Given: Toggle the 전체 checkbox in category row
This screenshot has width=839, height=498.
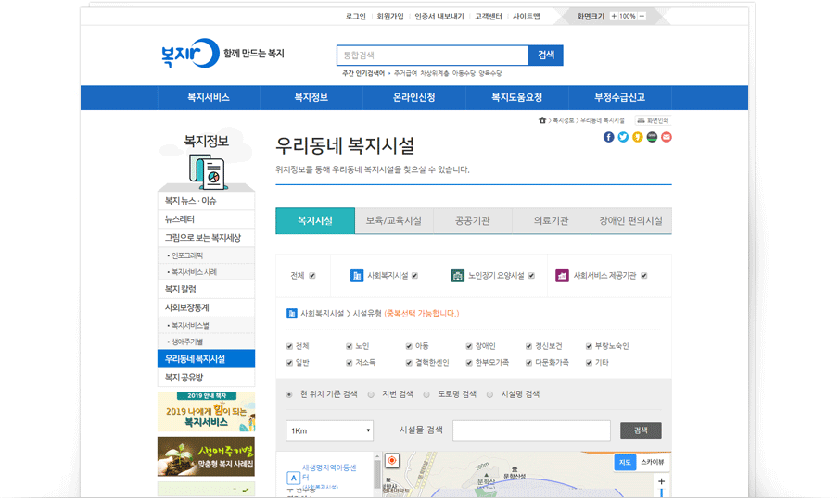Looking at the screenshot, I should 311,276.
